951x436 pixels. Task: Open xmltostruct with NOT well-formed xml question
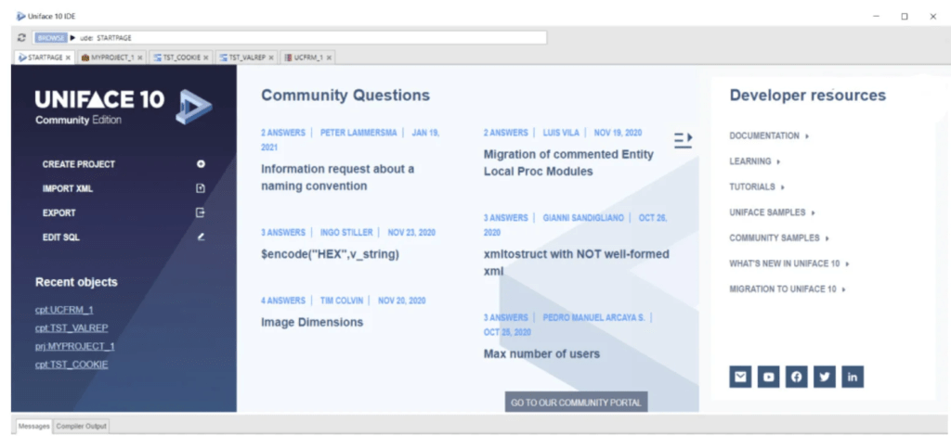pos(576,263)
